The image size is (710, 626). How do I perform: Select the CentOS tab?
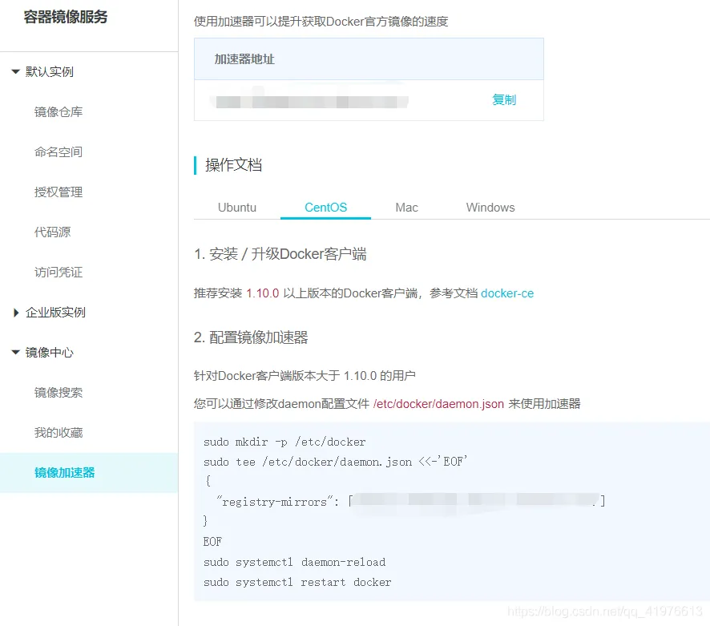click(325, 207)
